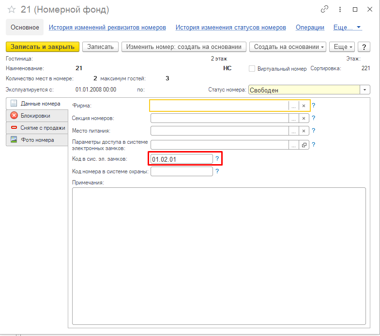Toggle the Виртуальный номер checkbox
This screenshot has width=380, height=336.
tap(252, 69)
